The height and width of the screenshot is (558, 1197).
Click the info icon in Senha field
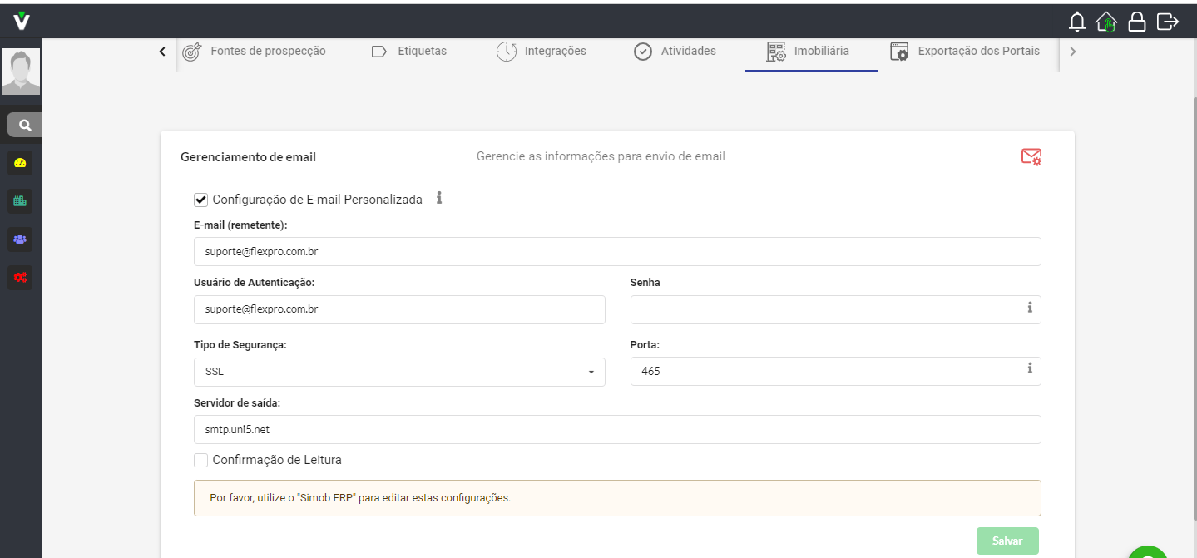[1030, 308]
